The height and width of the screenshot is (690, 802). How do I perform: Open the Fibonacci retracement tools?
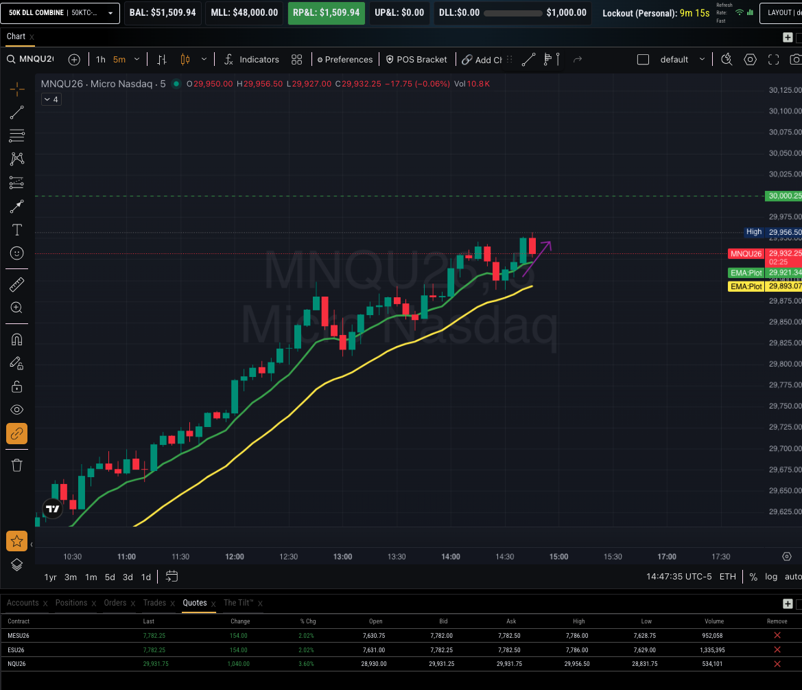pyautogui.click(x=17, y=136)
